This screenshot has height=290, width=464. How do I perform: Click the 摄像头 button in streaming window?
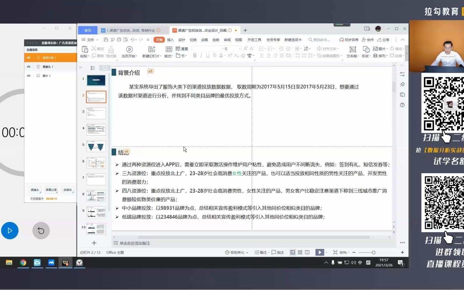pos(35,190)
